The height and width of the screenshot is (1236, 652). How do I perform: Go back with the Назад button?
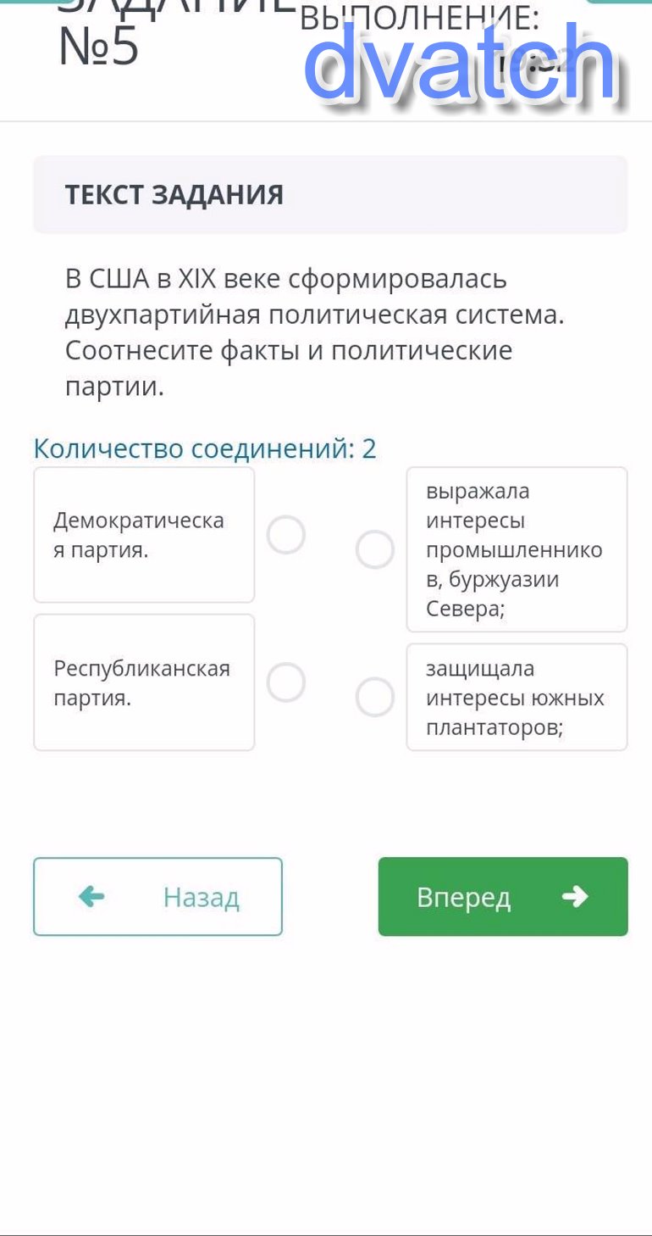tap(157, 896)
